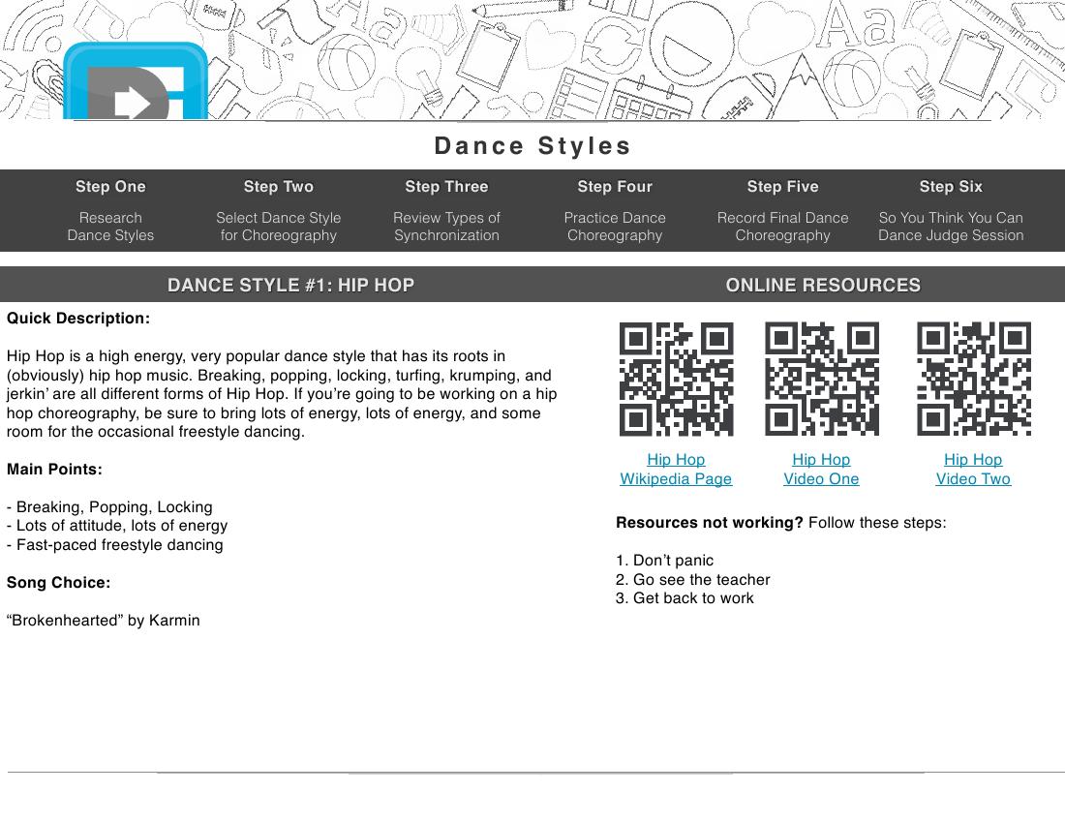
Task: Click the Dance Styles page title
Action: click(533, 146)
